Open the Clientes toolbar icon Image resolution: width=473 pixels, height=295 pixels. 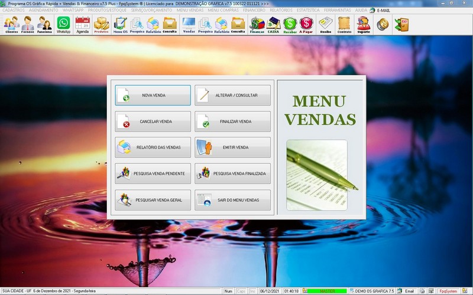tap(12, 25)
